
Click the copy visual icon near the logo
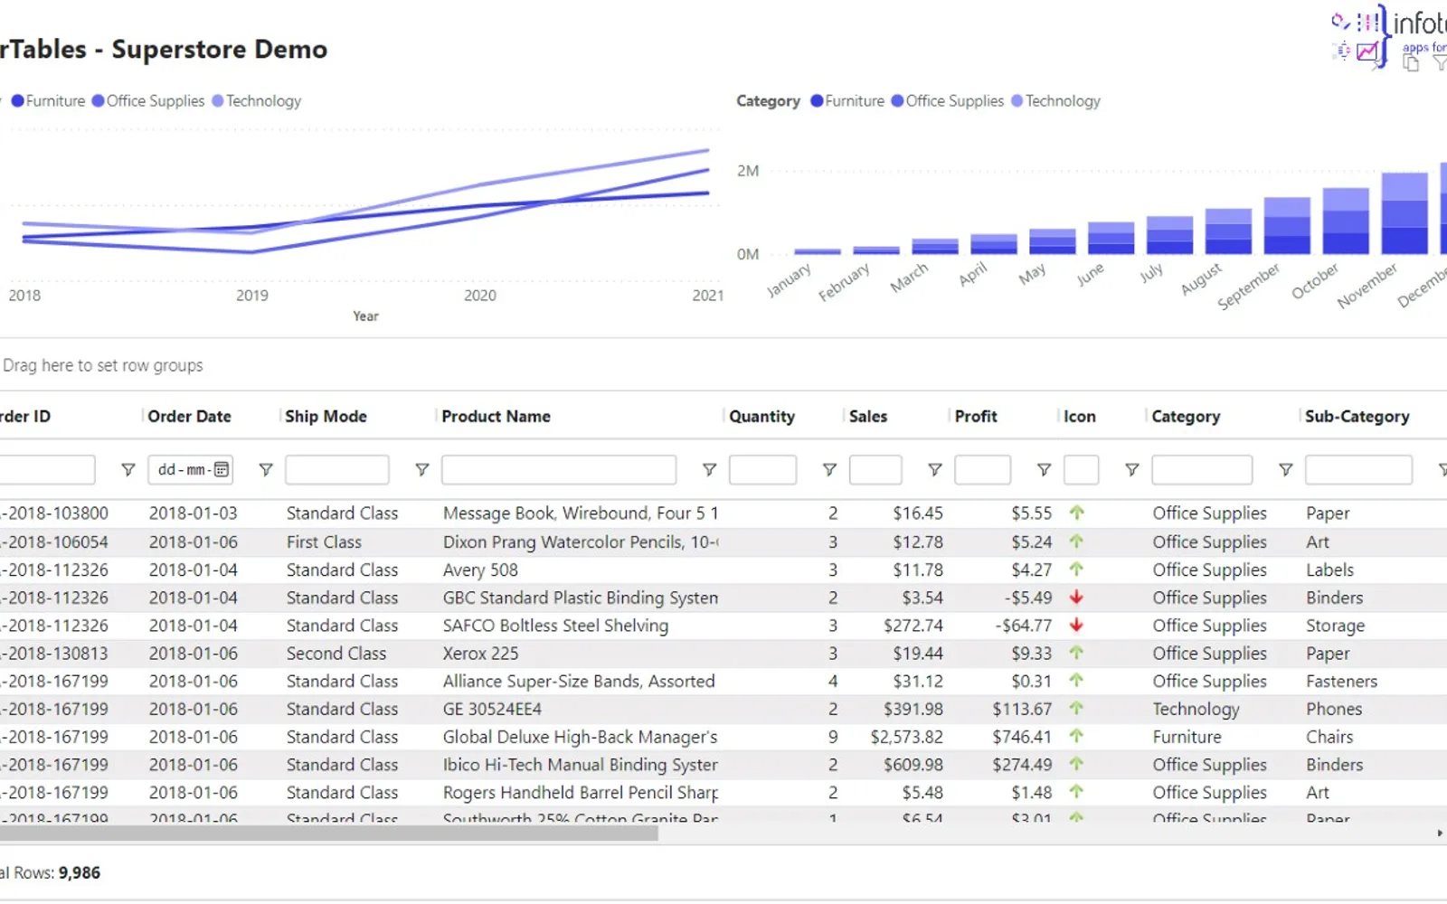tap(1411, 62)
